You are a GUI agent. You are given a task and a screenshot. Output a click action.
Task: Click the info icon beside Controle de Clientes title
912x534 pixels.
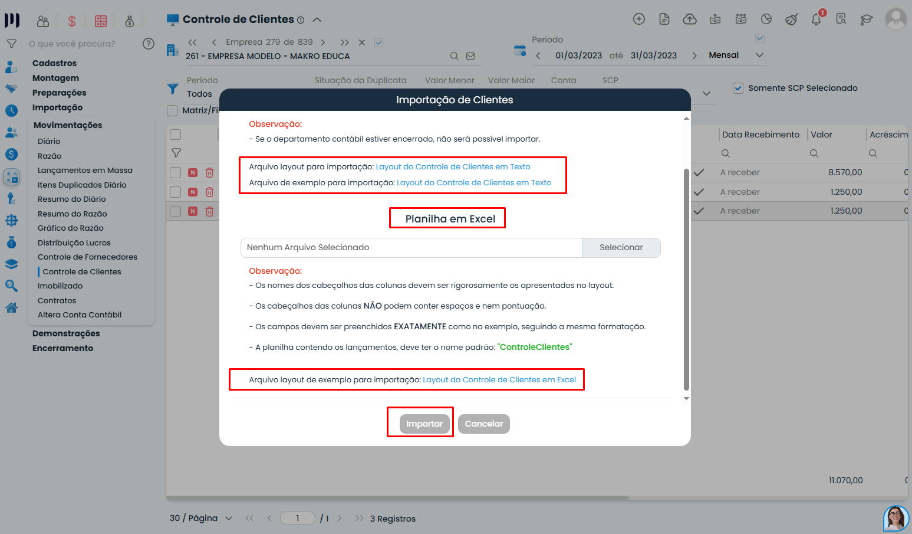click(301, 20)
